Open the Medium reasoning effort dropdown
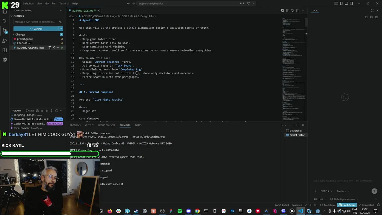This screenshot has width=382, height=215. pyautogui.click(x=343, y=191)
